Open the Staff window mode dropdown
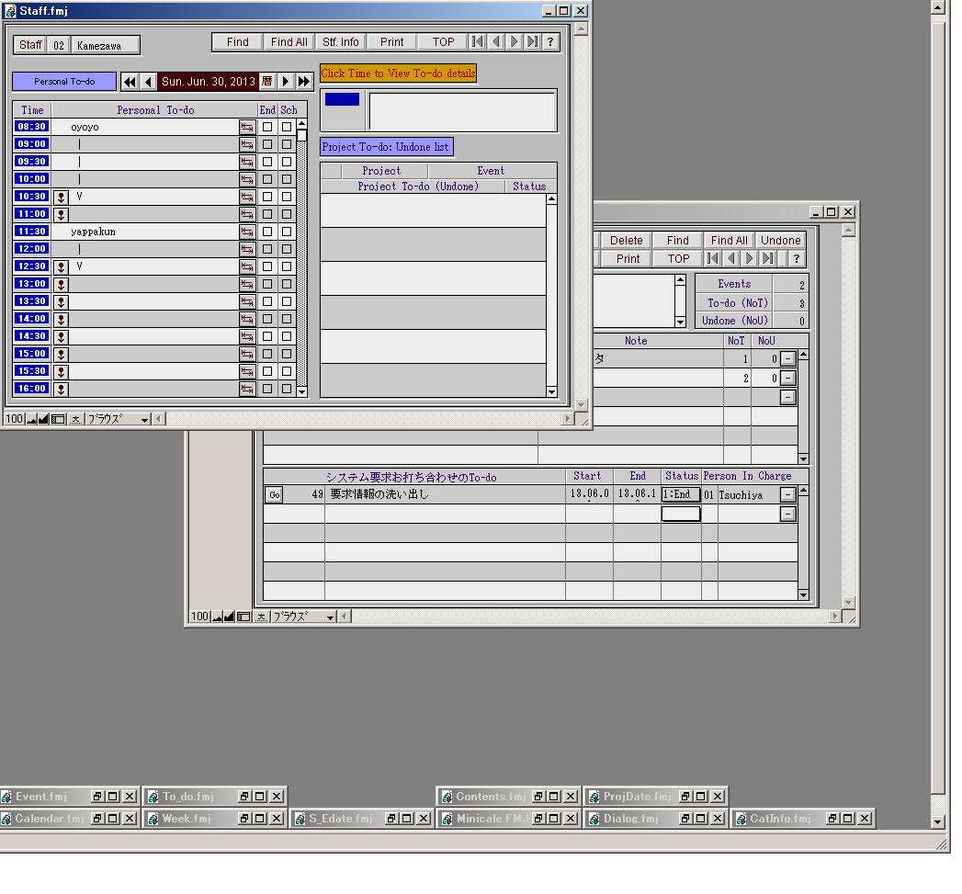Viewport: 962px width, 894px height. pyautogui.click(x=118, y=419)
